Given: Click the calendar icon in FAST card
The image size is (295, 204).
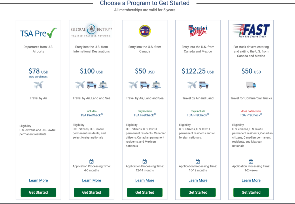Looking at the screenshot, I should coord(251,161).
